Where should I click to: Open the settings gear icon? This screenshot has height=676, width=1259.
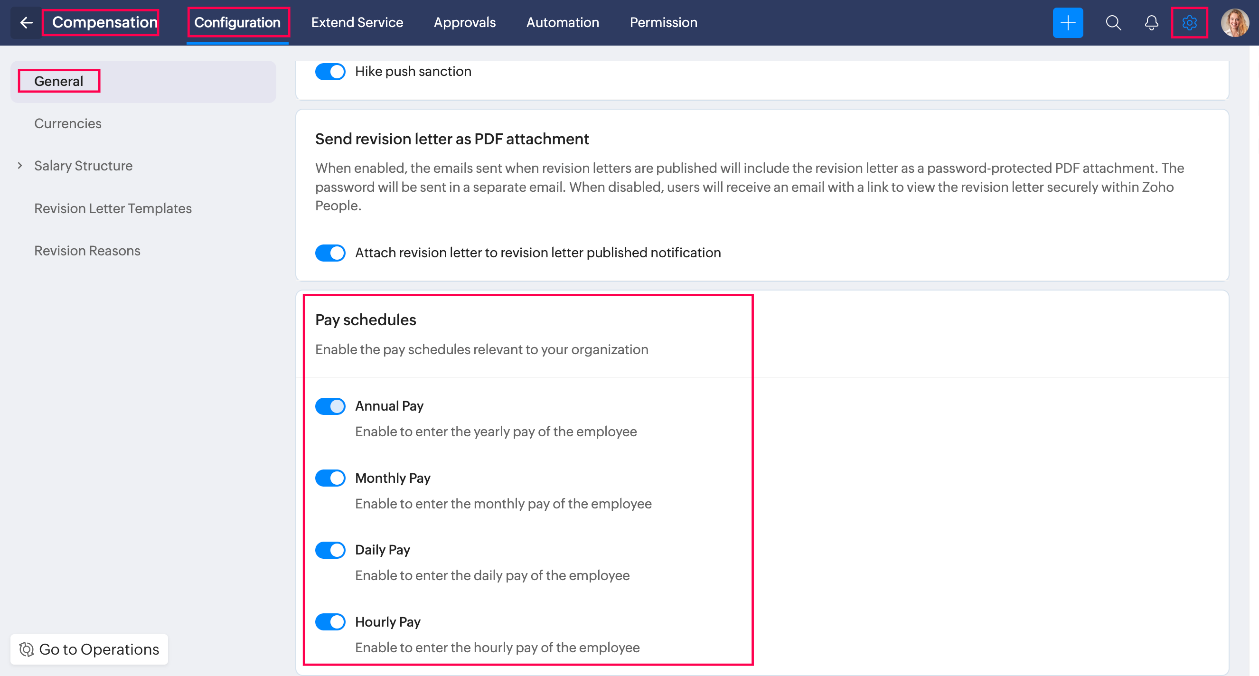click(1189, 22)
